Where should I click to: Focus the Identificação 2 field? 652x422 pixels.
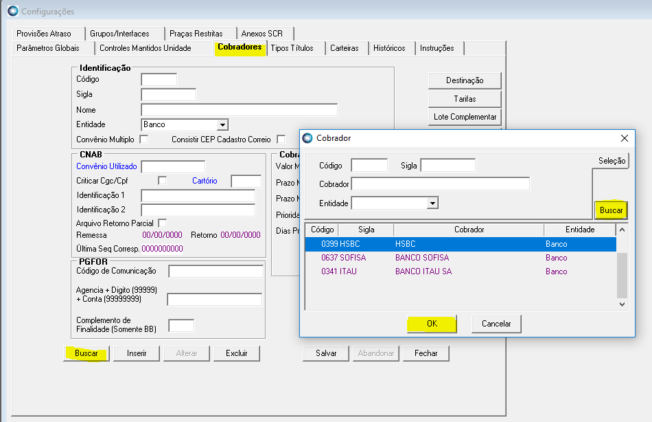coord(198,210)
